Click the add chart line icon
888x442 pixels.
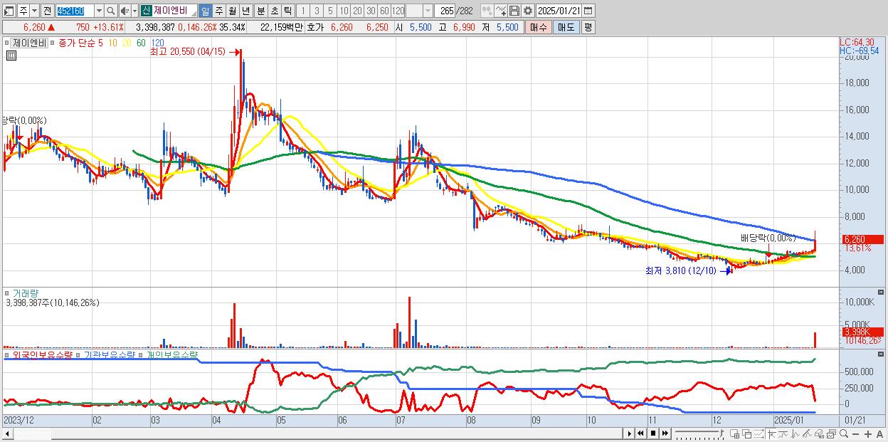pyautogui.click(x=501, y=11)
